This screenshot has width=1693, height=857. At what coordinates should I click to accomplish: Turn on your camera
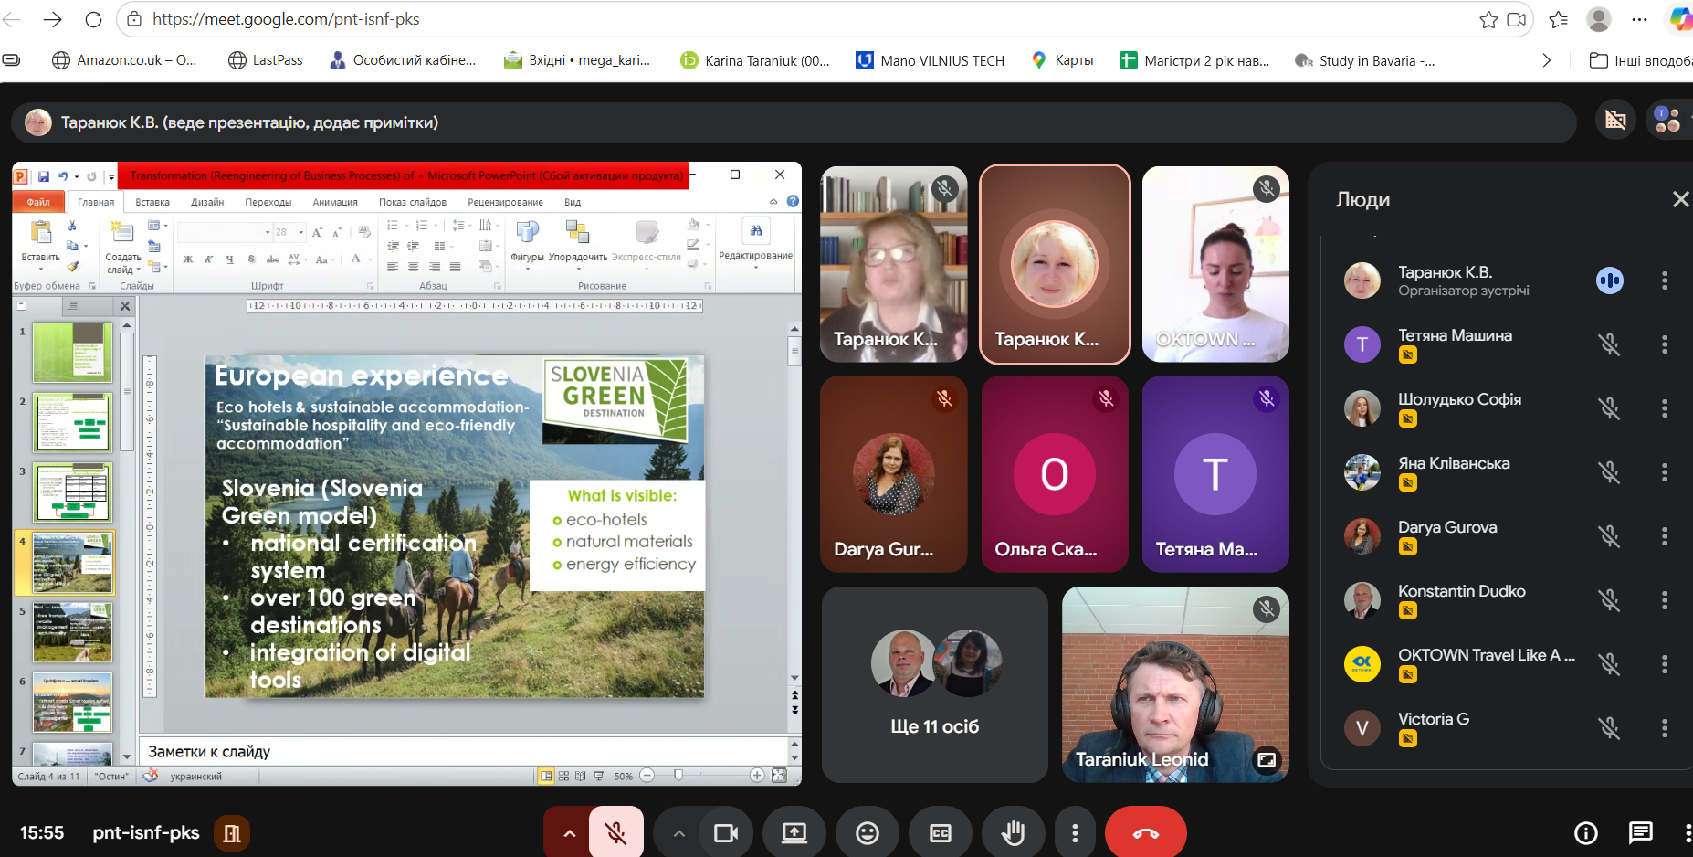[x=726, y=833]
